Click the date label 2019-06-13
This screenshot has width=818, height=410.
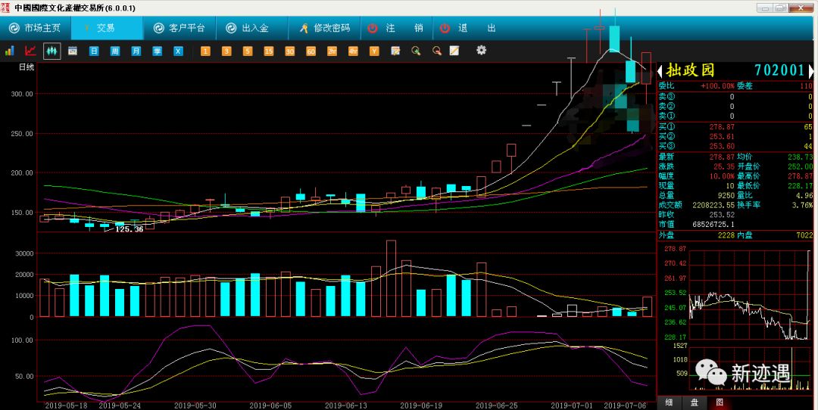(345, 405)
